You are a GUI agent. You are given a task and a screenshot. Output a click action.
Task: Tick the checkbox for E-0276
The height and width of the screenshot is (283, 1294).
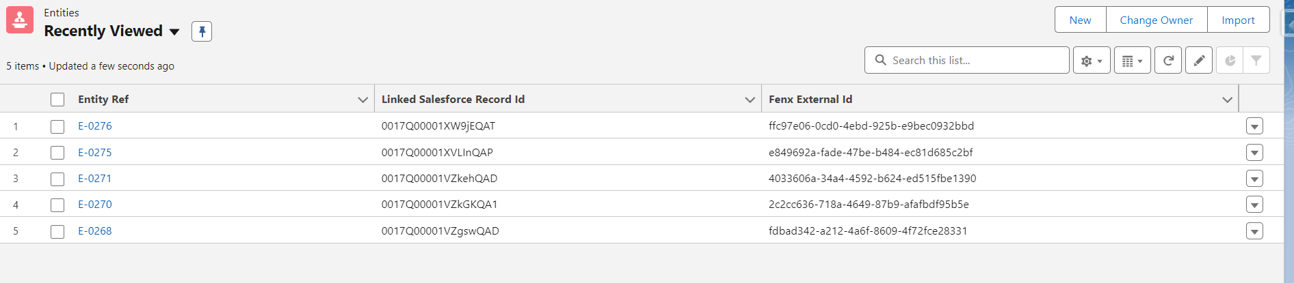(x=57, y=126)
